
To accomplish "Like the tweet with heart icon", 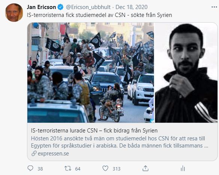I will (105, 168).
